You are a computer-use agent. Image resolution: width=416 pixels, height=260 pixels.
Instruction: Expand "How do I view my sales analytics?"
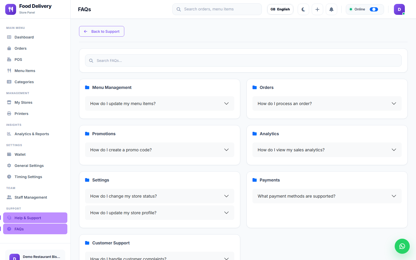point(327,150)
